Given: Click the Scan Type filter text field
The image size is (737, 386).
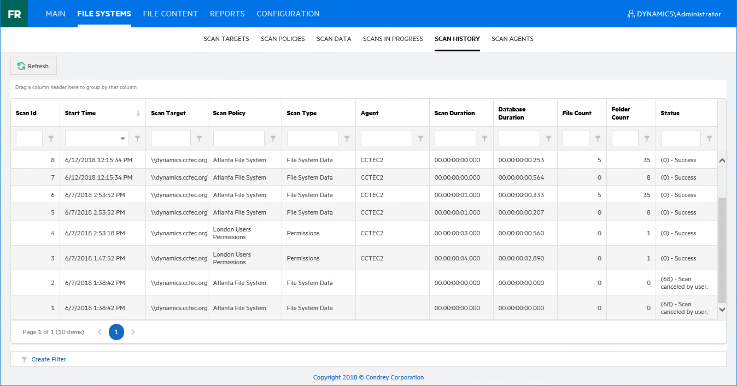Looking at the screenshot, I should point(312,138).
